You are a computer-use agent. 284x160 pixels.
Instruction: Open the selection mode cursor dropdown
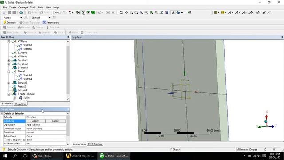coord(71,12)
